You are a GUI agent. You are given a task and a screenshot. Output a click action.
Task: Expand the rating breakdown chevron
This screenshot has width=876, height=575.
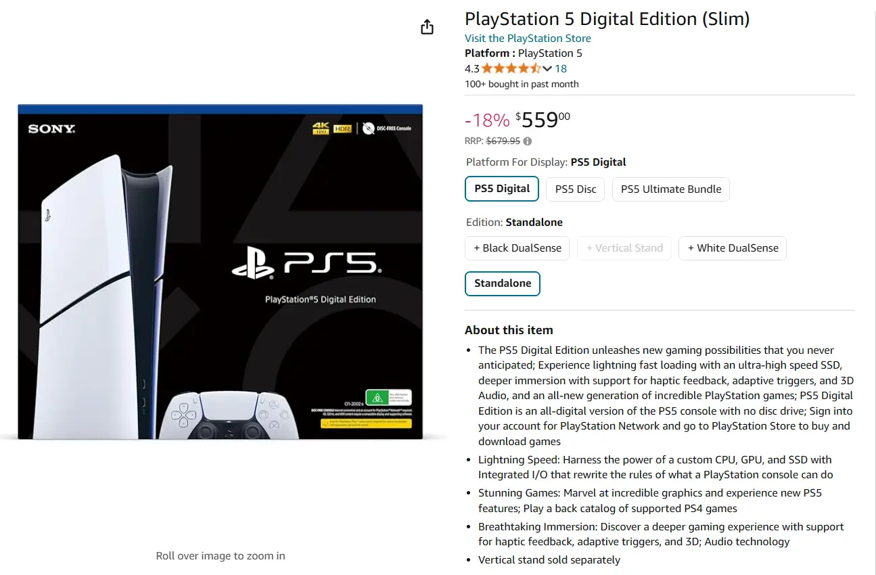coord(547,68)
